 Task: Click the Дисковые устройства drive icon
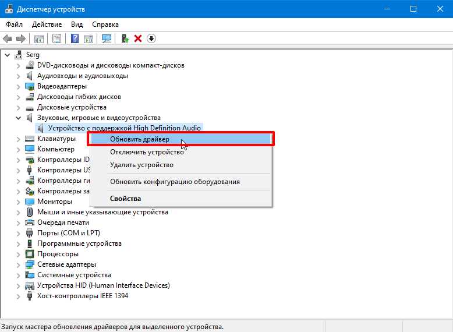(30, 108)
